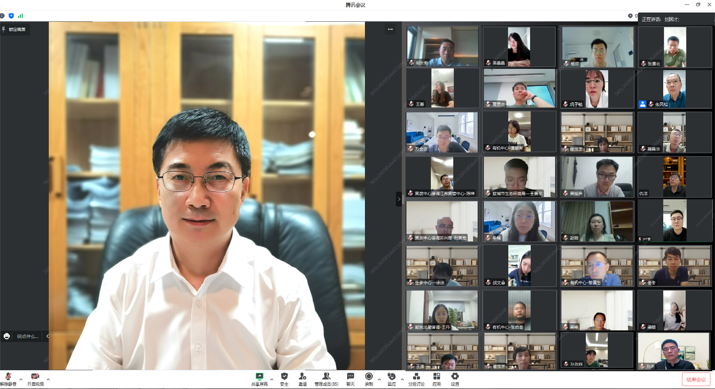Viewport: 715px width, 389px height.
Task: Open meeting settings gear
Action: (455, 376)
